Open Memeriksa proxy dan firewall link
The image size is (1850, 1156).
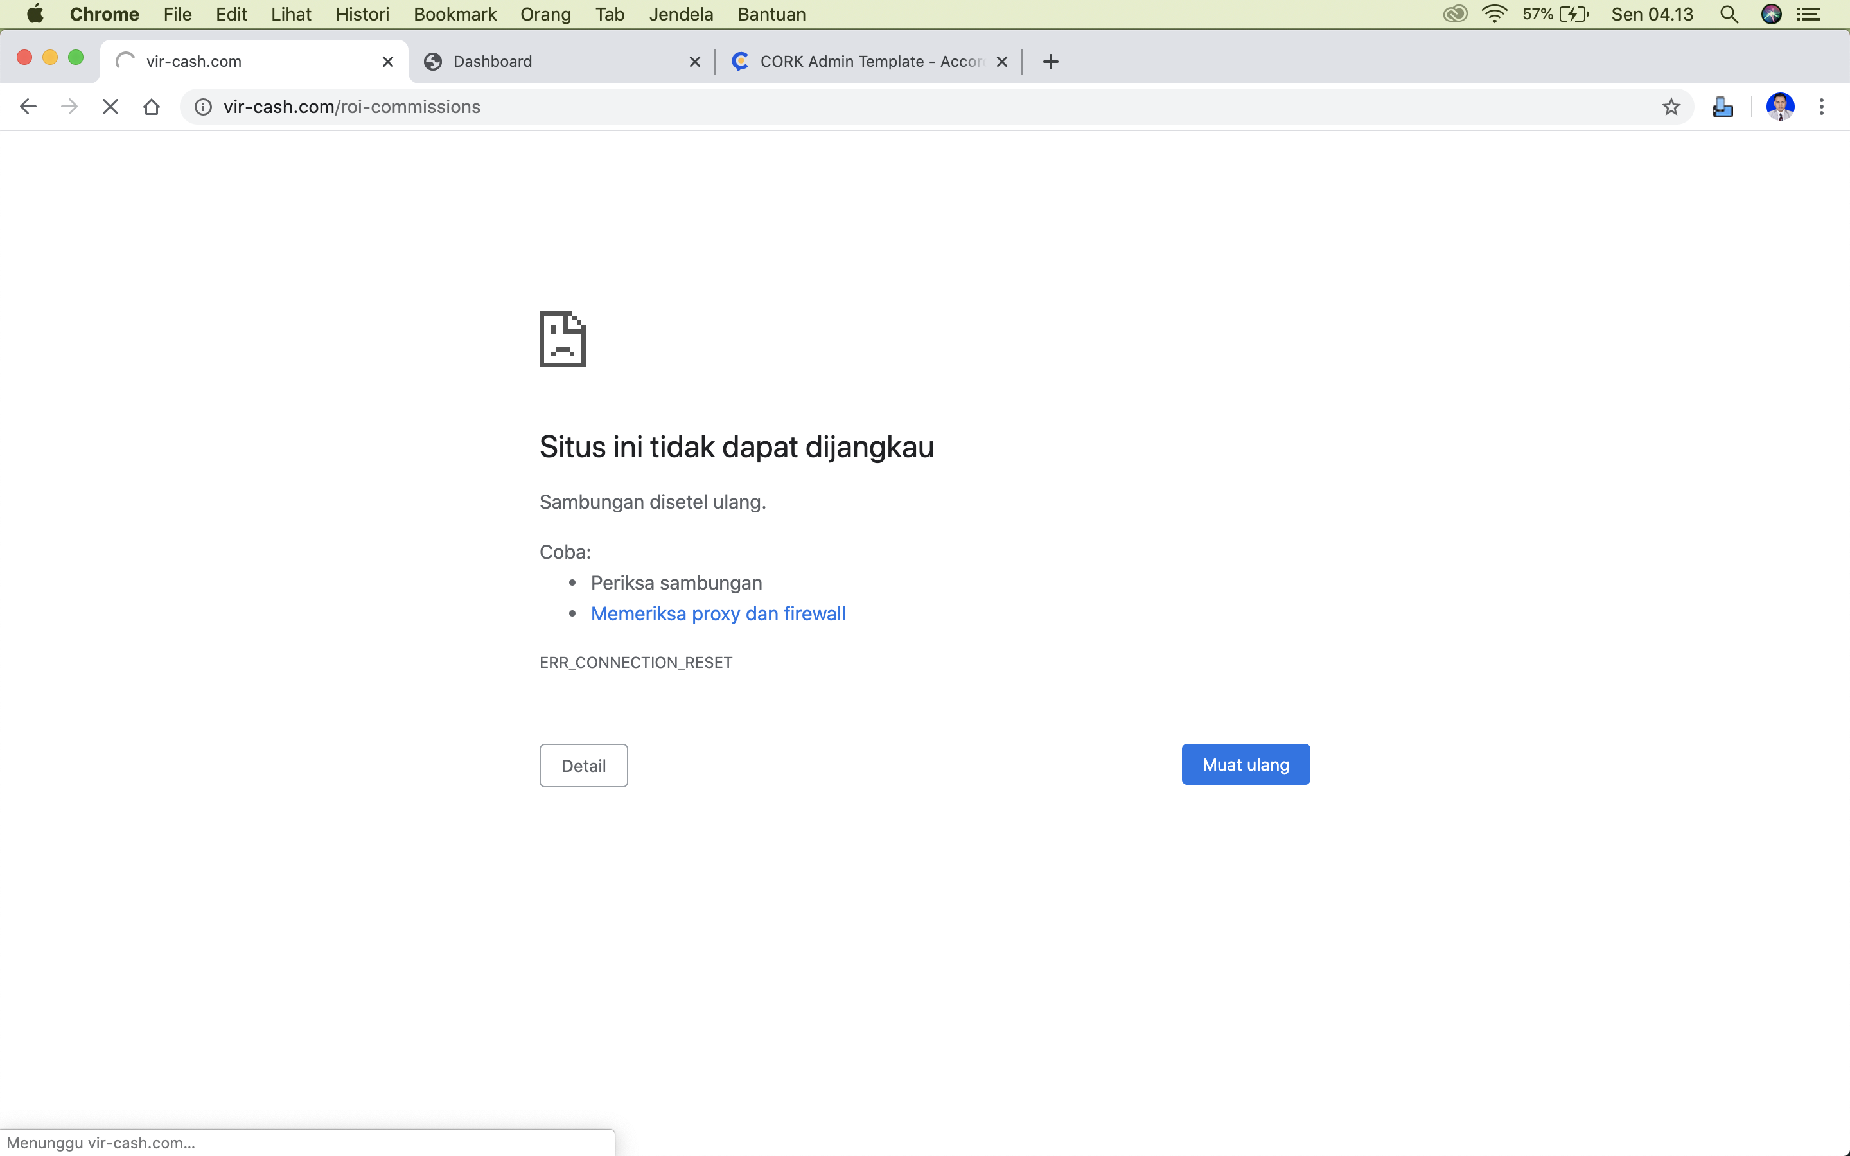tap(718, 613)
